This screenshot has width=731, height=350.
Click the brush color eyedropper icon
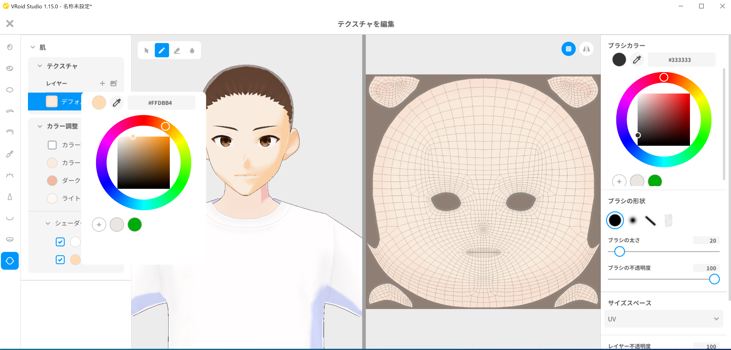[637, 60]
